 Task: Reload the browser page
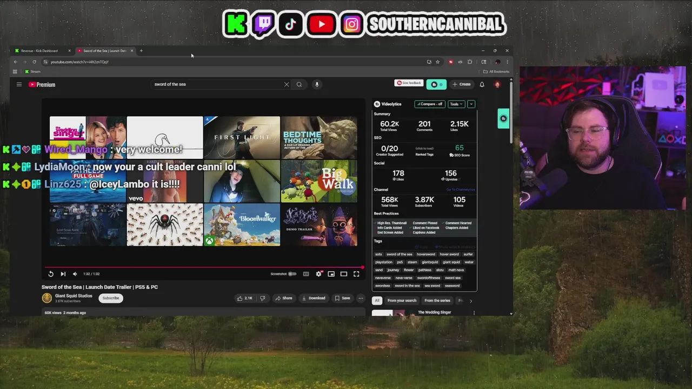34,62
